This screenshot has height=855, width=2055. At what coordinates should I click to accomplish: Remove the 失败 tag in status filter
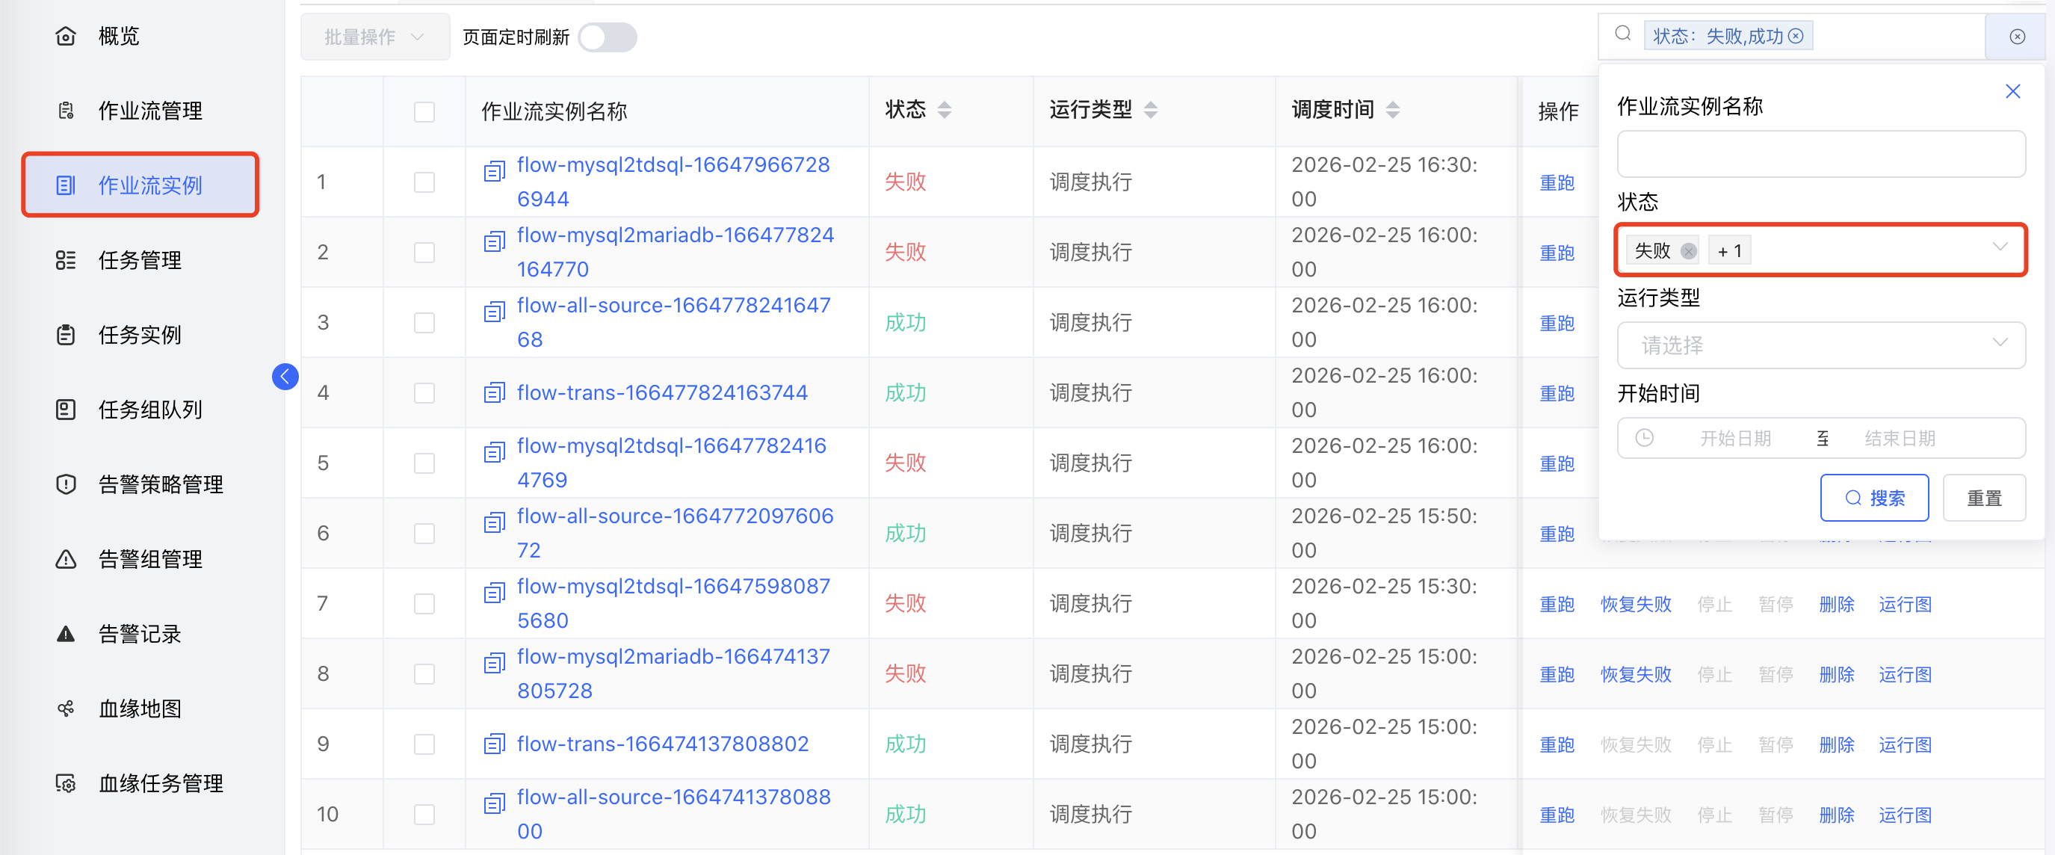point(1688,251)
